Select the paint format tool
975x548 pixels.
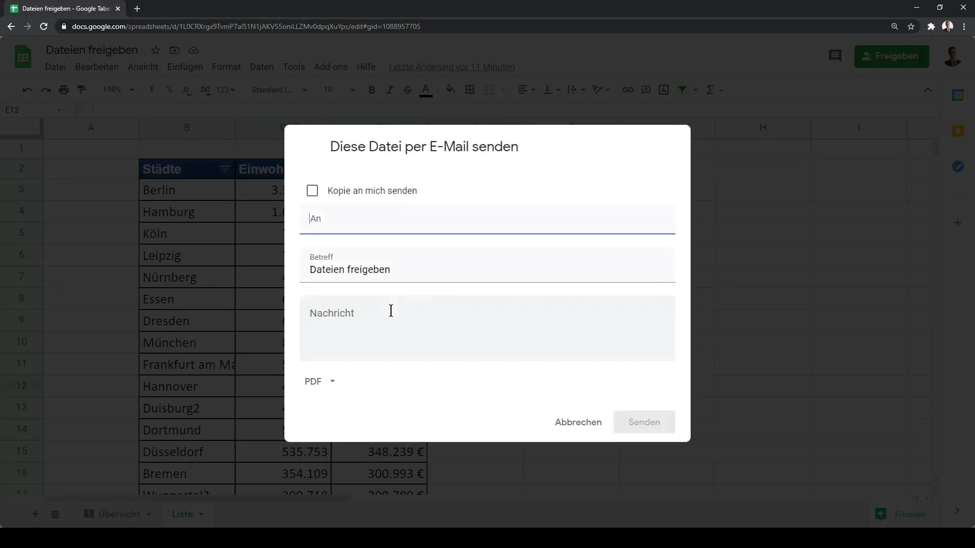pos(81,90)
